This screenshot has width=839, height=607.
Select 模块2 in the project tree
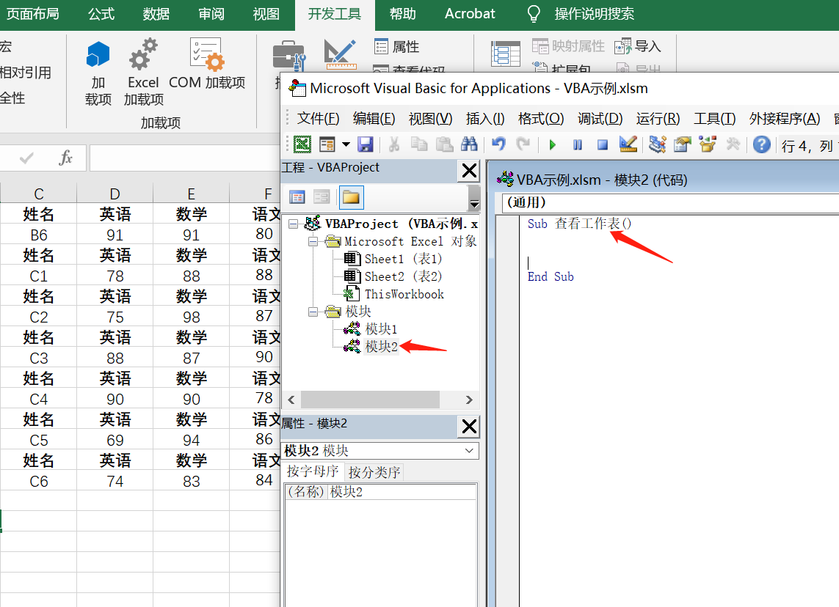382,346
